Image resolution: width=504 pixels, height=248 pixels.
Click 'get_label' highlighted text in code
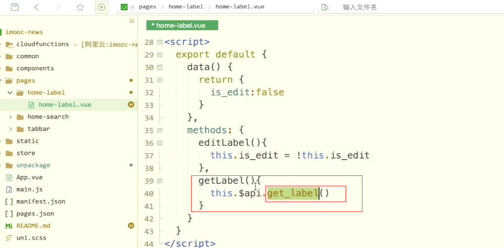(x=293, y=194)
